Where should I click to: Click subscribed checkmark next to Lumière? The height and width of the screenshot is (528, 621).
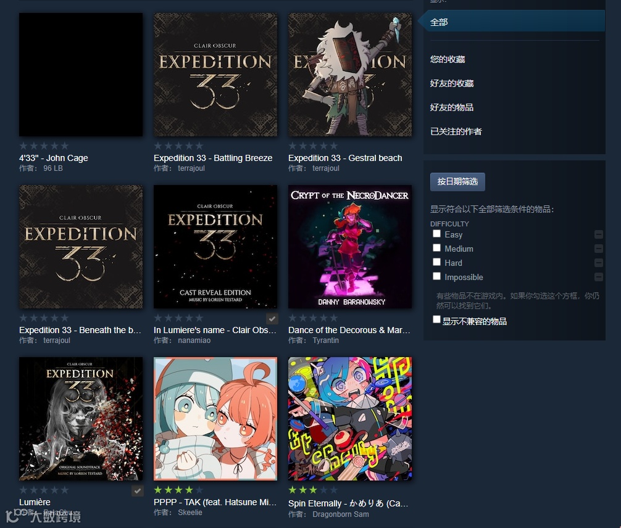137,491
